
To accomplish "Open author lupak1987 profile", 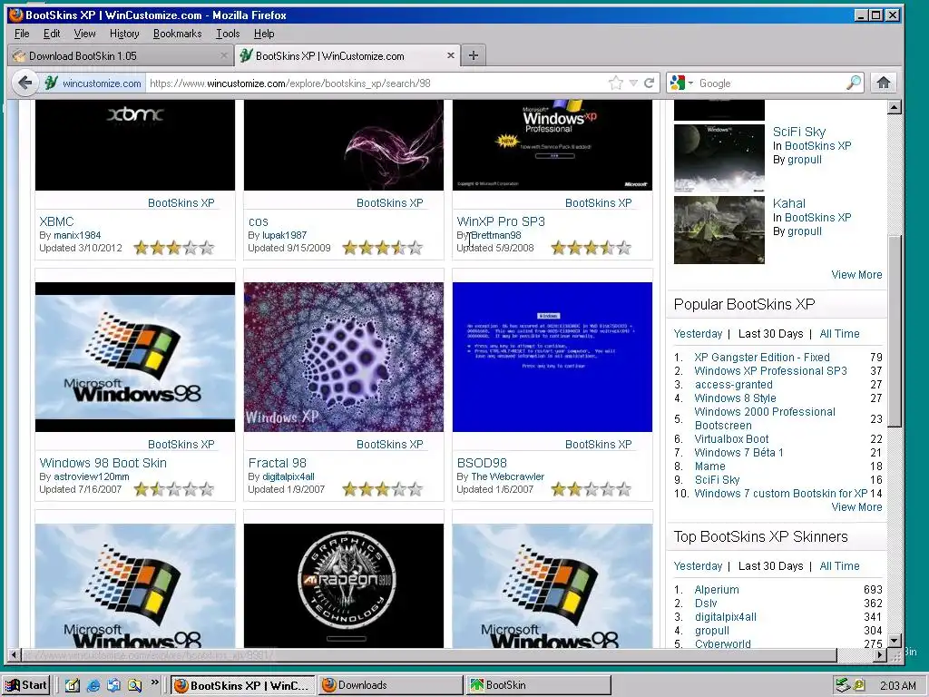I will click(x=284, y=235).
